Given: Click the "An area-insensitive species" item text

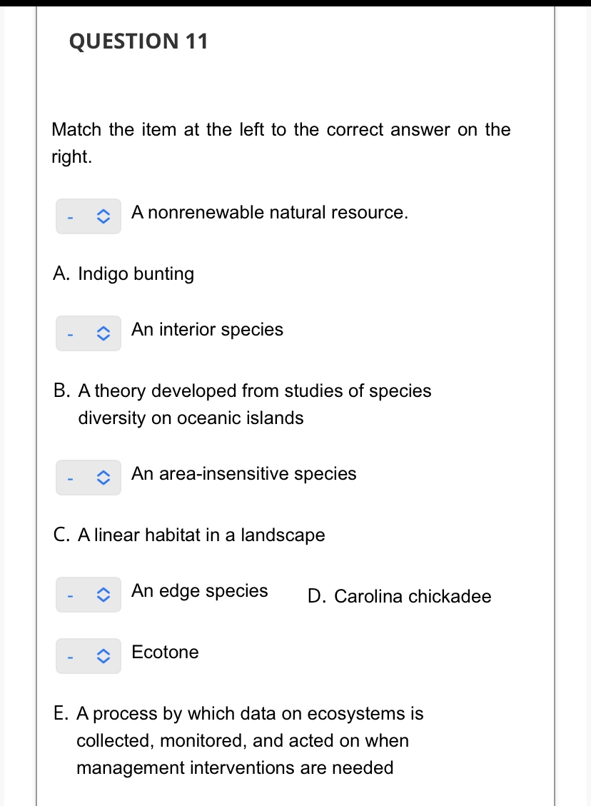Looking at the screenshot, I should (x=243, y=473).
